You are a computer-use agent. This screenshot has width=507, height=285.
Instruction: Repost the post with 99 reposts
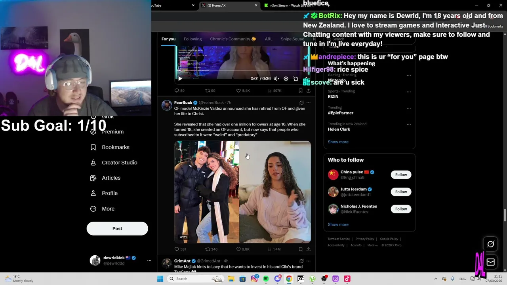(x=210, y=91)
